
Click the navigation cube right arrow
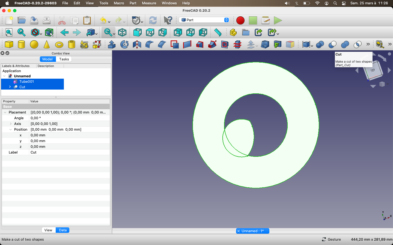[389, 71]
